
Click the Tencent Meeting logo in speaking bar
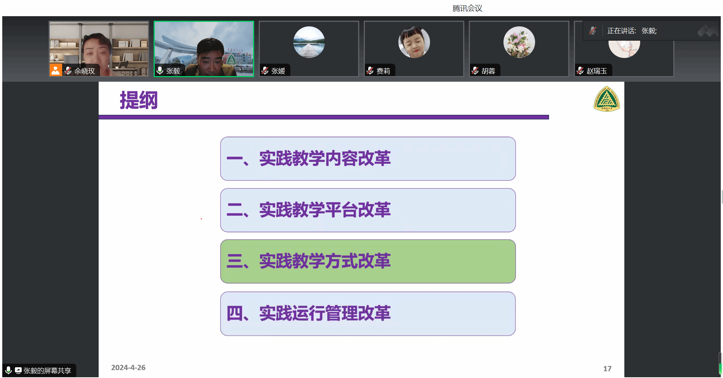click(707, 31)
